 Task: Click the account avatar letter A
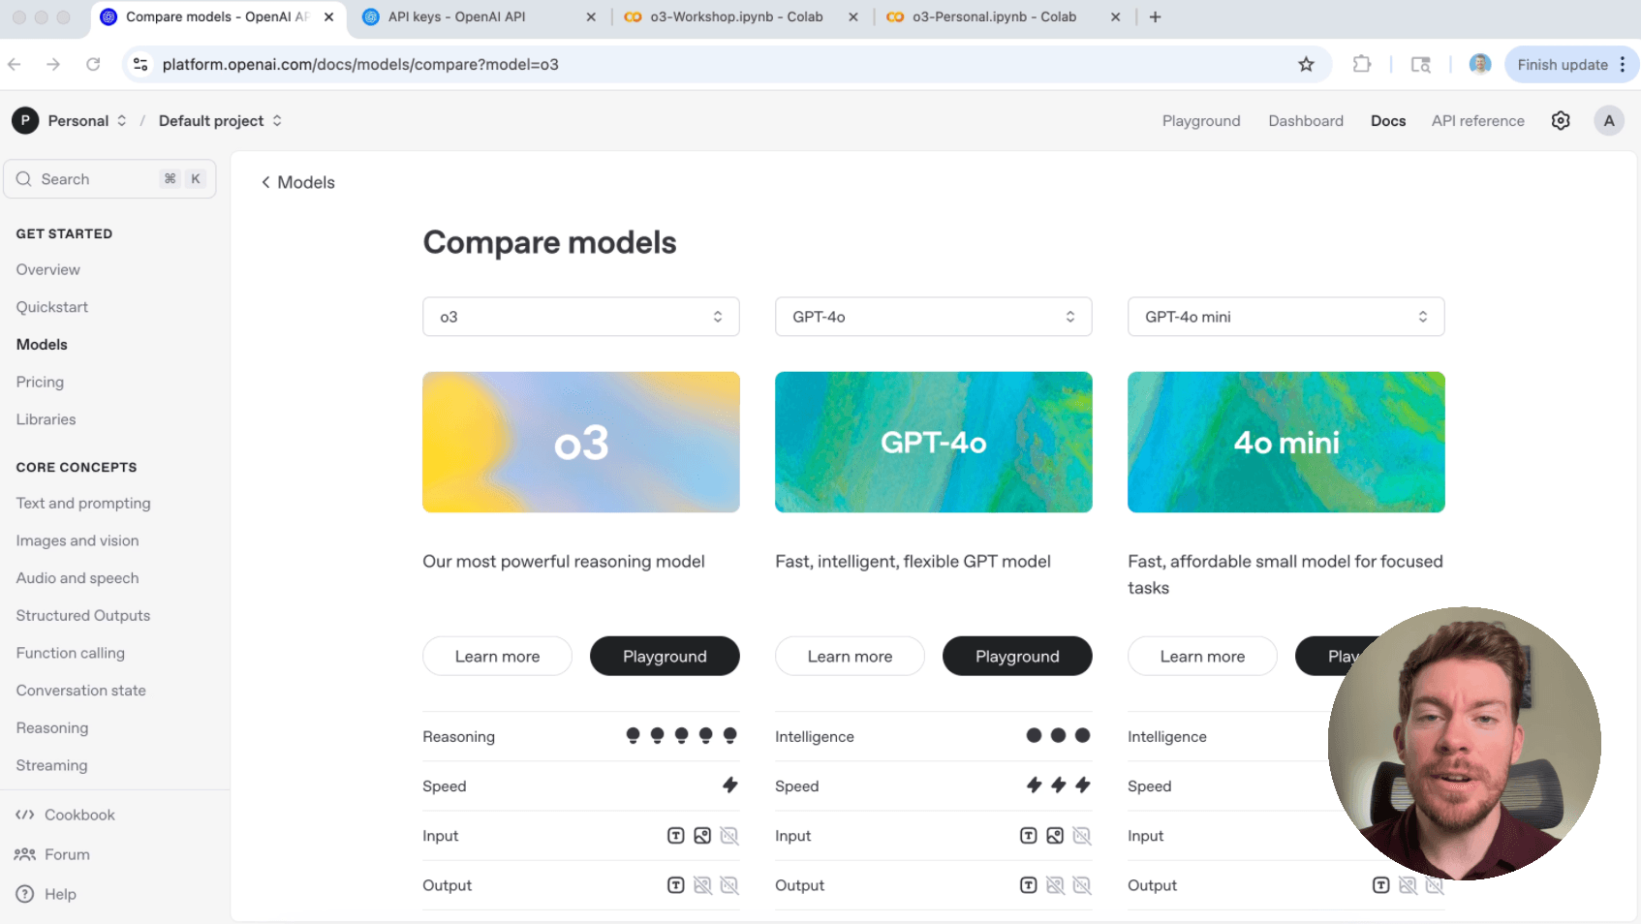tap(1609, 121)
